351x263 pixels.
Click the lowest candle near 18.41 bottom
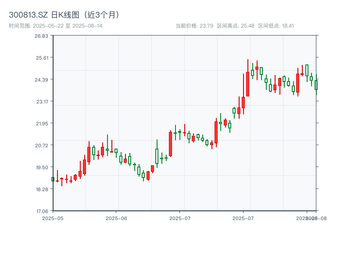click(63, 182)
